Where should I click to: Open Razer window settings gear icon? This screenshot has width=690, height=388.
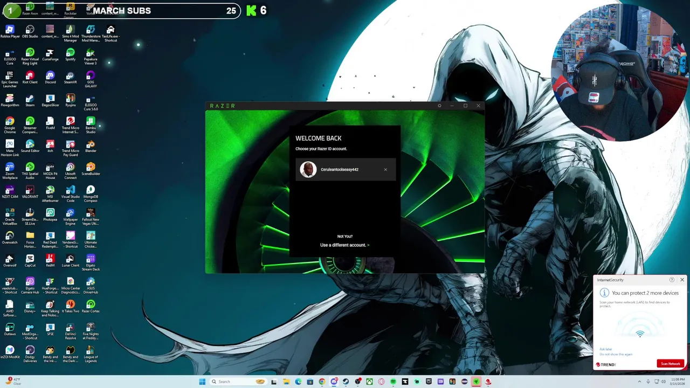pyautogui.click(x=439, y=106)
